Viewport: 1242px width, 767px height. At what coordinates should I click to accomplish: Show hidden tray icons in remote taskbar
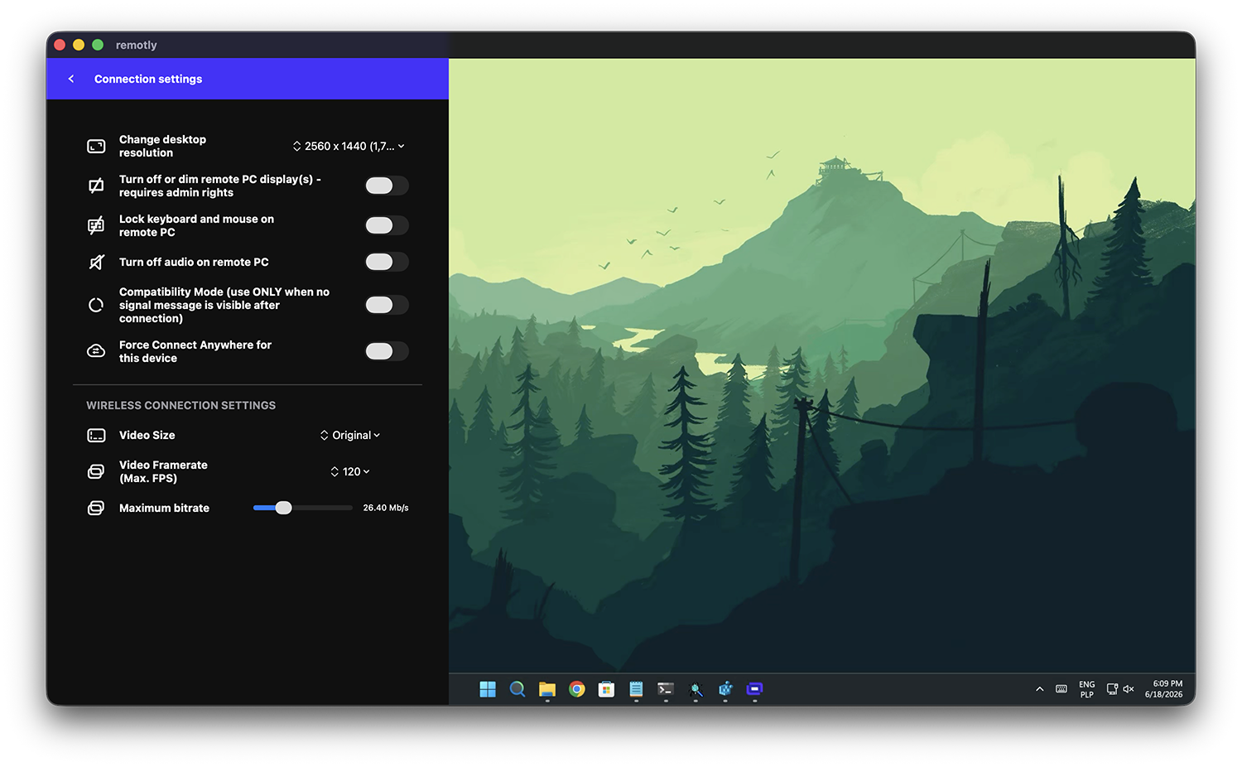1040,689
